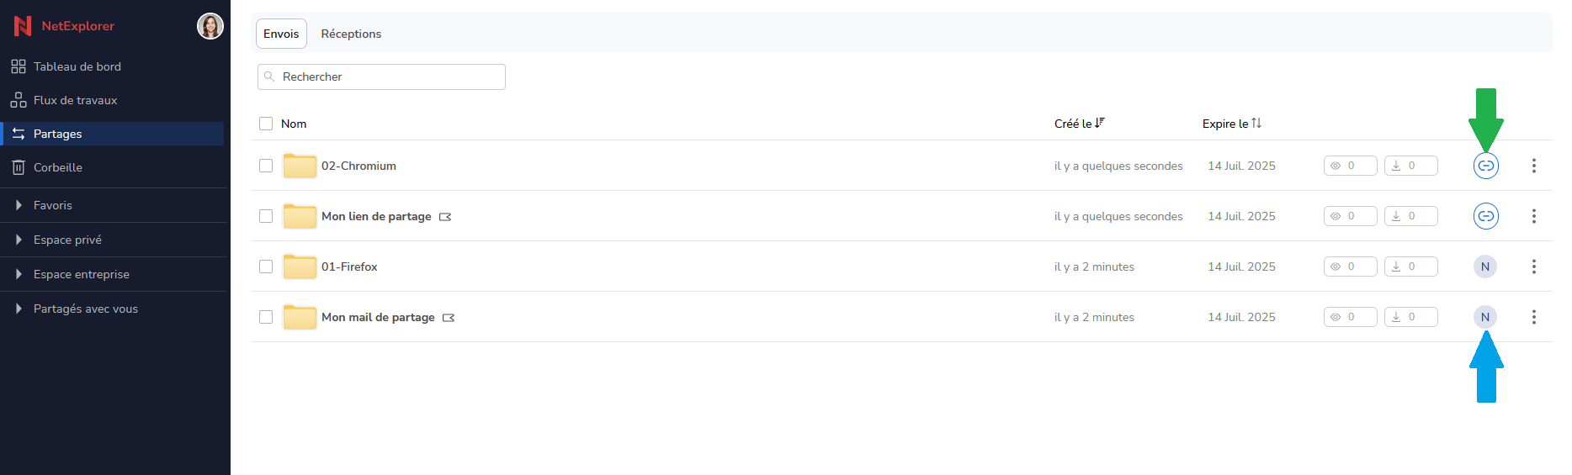Tick the checkbox for 02-Chromium
The height and width of the screenshot is (475, 1572).
tap(266, 166)
